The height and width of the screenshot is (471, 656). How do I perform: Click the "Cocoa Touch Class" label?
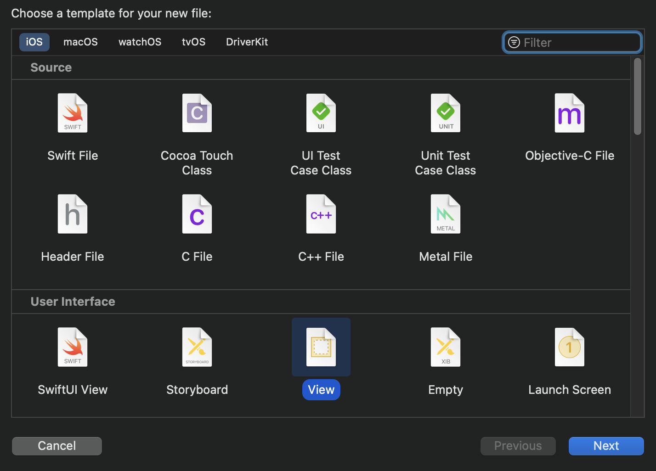pos(197,163)
